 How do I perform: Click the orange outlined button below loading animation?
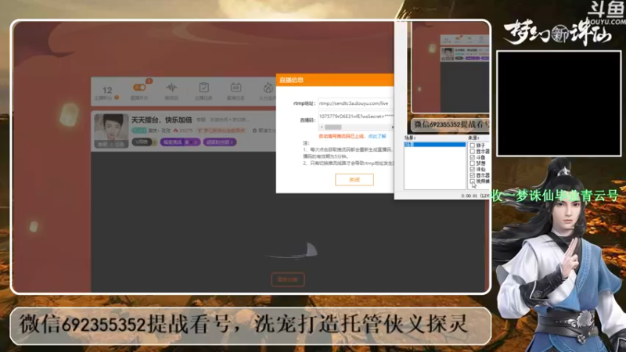288,279
